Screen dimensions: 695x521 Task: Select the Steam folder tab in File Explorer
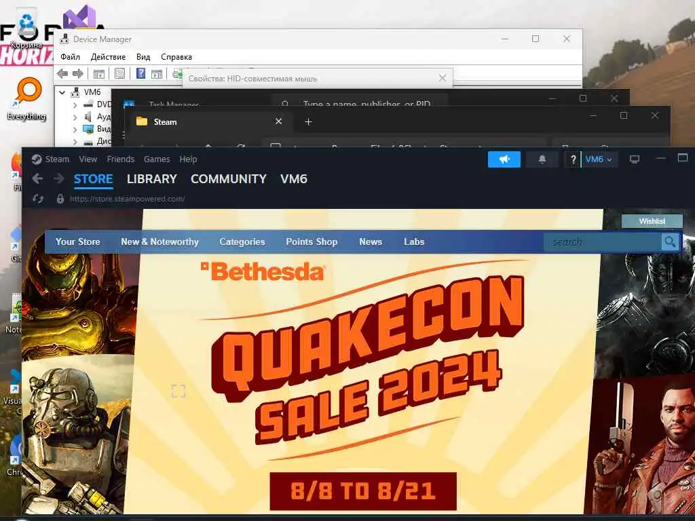(x=208, y=121)
